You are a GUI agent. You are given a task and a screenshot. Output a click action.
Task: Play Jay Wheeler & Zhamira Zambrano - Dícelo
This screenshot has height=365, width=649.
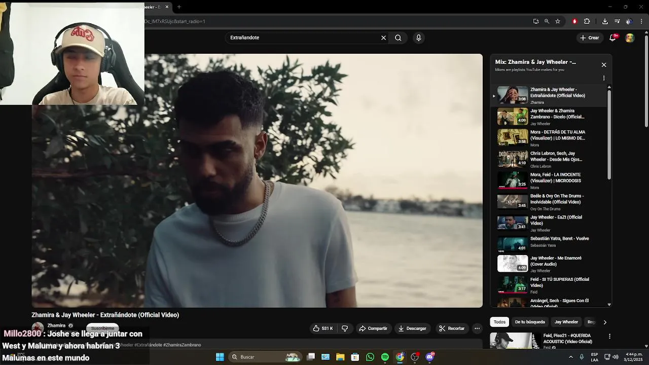(x=549, y=117)
